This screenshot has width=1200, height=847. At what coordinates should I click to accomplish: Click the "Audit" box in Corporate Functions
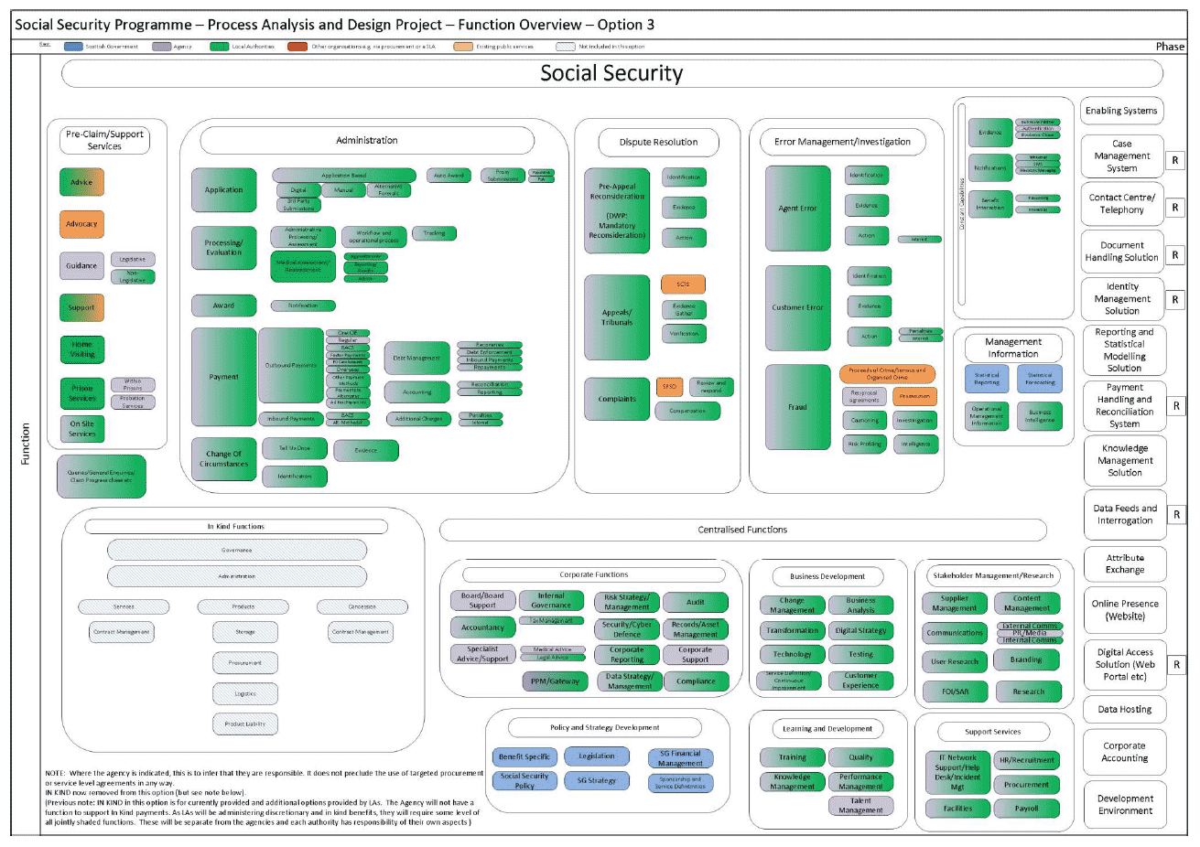pyautogui.click(x=696, y=603)
